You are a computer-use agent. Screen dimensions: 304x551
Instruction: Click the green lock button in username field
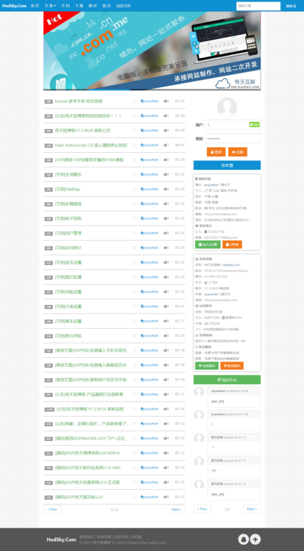pos(255,124)
